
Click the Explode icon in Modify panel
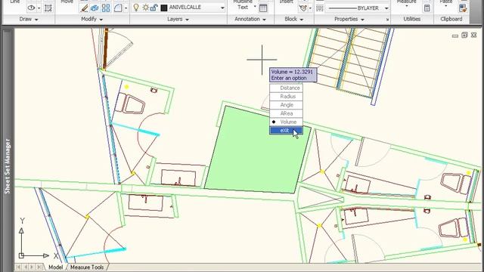95,8
